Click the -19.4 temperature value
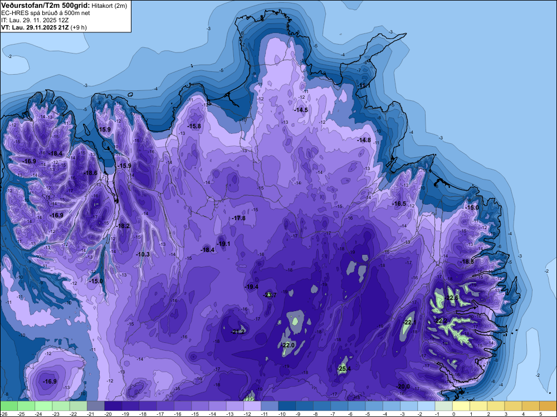This screenshot has width=557, height=417. [252, 287]
